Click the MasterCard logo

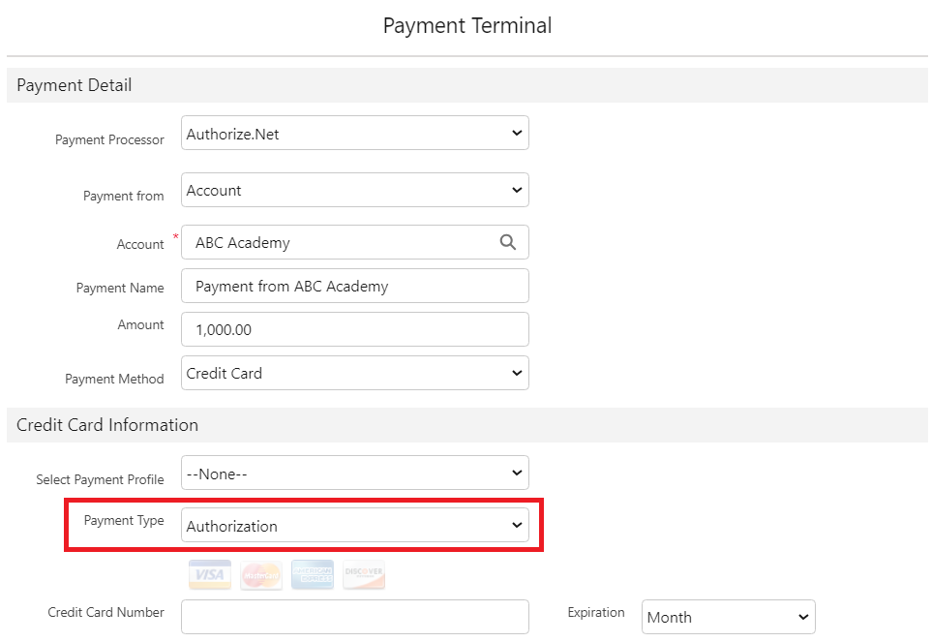(261, 575)
